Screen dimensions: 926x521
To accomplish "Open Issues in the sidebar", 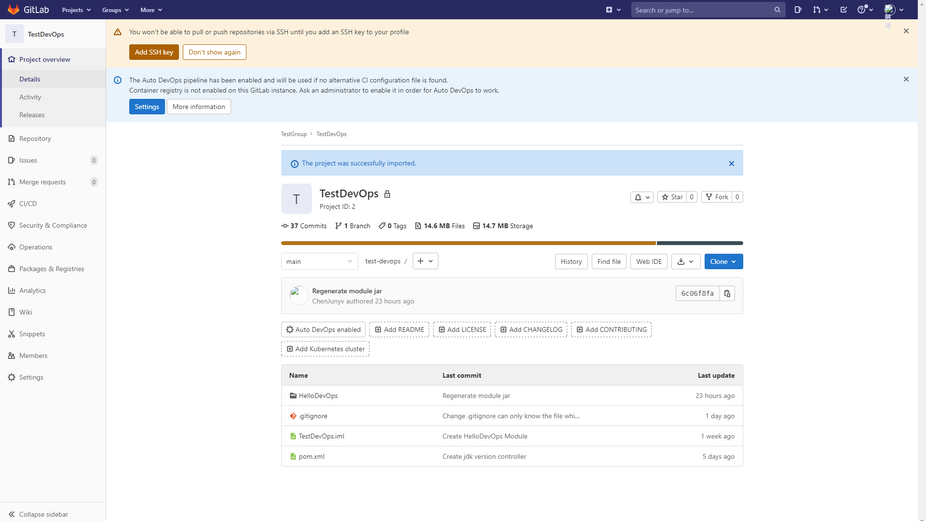I will [53, 160].
